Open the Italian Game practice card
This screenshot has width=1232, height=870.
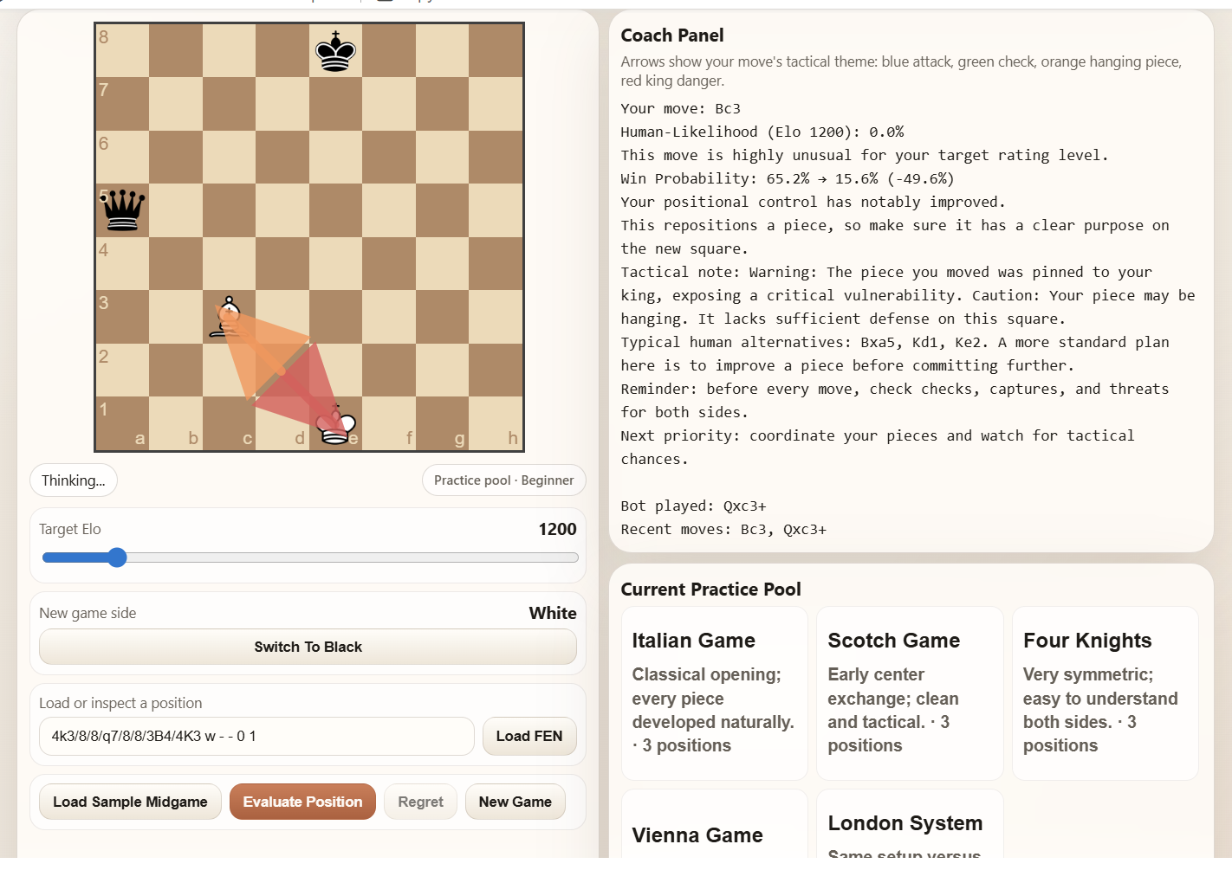click(715, 693)
